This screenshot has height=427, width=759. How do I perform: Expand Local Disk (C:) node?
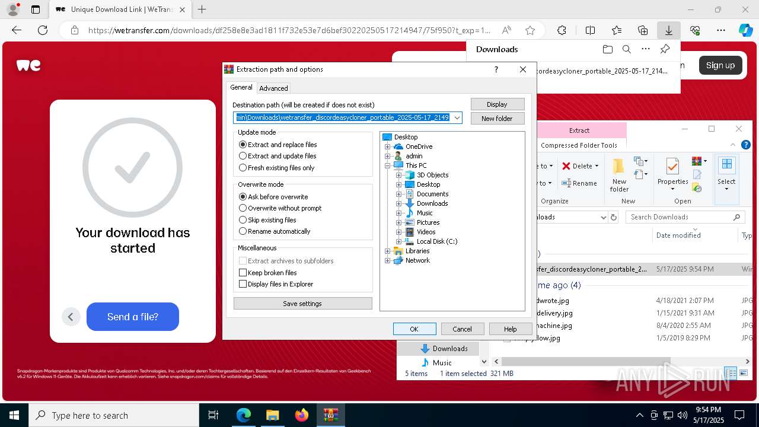click(398, 241)
